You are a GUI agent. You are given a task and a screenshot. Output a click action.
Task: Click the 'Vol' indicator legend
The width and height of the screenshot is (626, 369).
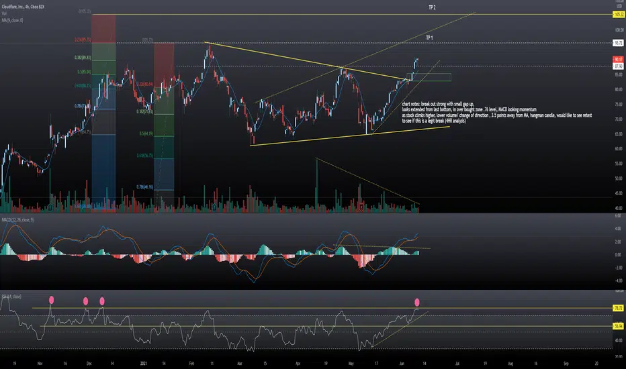pos(4,13)
